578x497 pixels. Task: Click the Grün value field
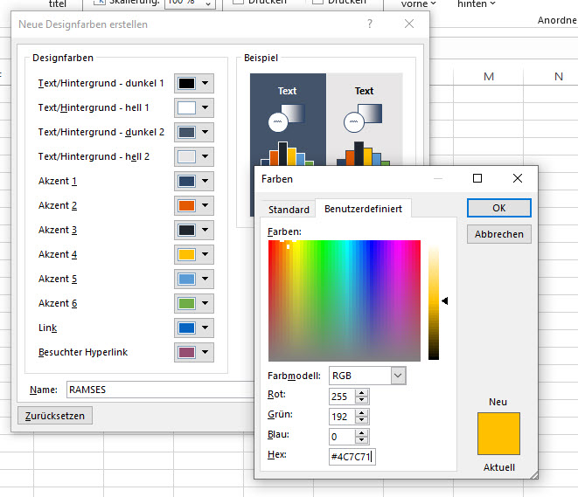point(343,417)
